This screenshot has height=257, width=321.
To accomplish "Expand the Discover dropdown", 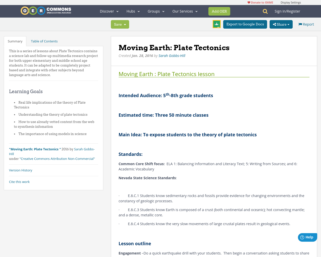I will (x=108, y=11).
